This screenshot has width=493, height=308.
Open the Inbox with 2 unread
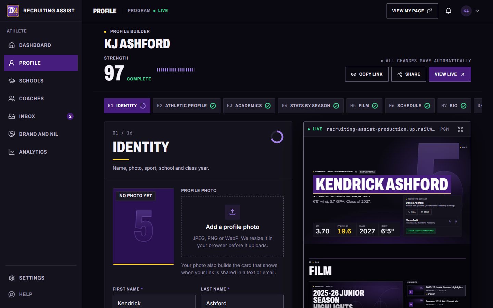tap(41, 116)
